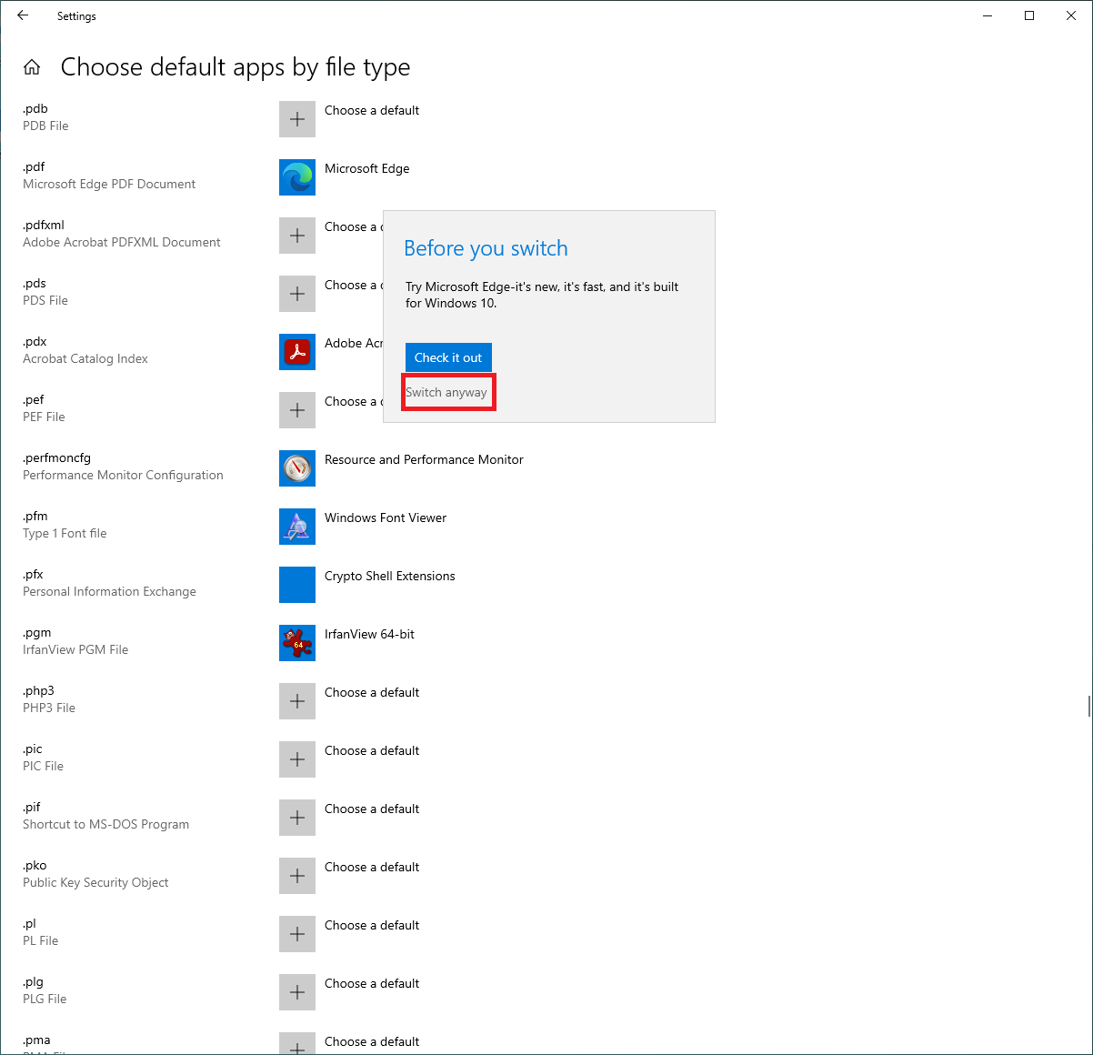1093x1055 pixels.
Task: Click the Adobe Acrobat icon for .pdx
Action: coord(296,352)
